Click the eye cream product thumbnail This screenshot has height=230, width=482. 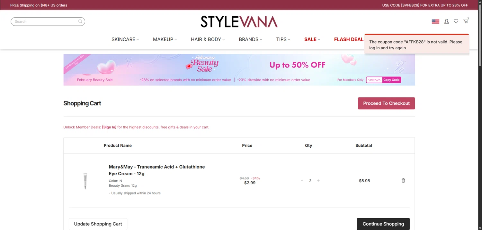85,181
